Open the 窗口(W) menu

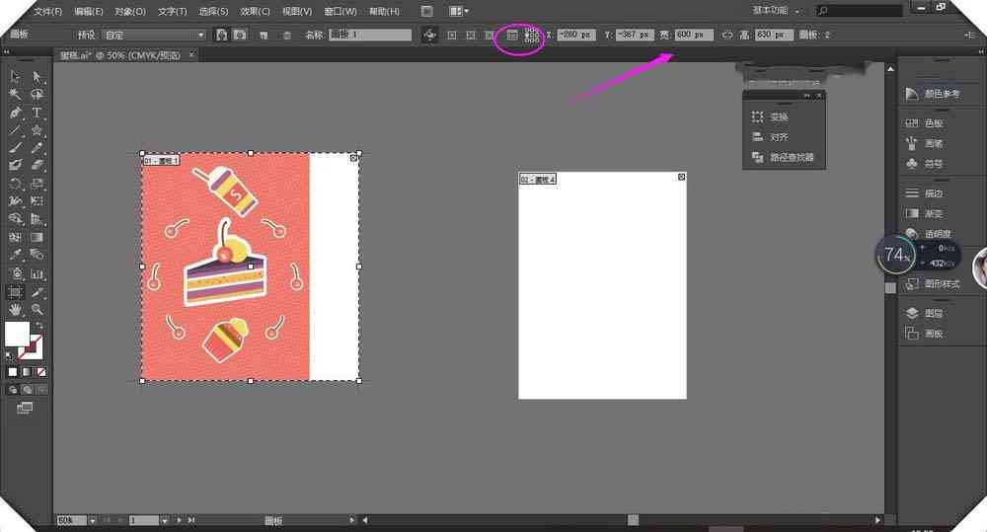click(340, 11)
